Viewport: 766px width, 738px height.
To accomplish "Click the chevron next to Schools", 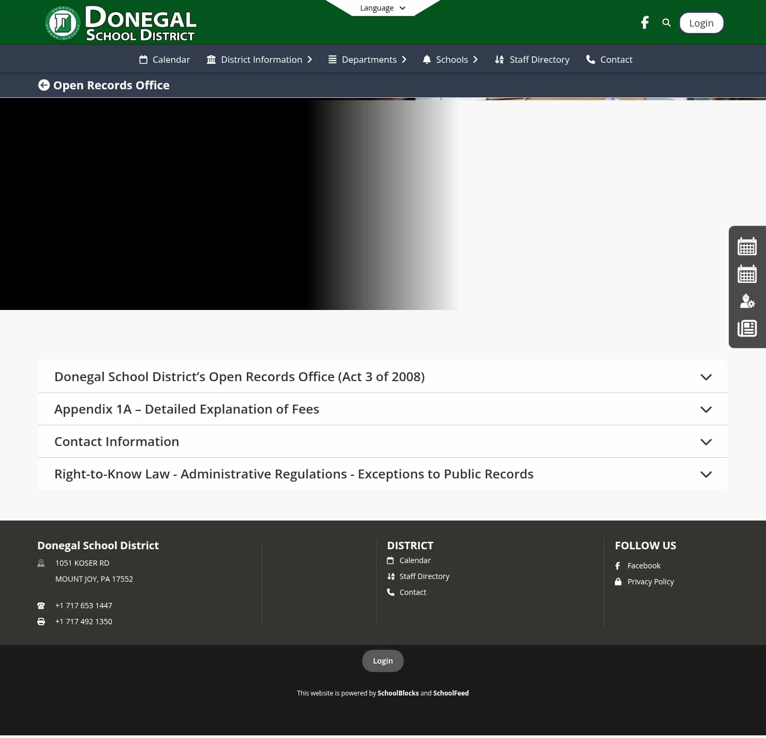I will (476, 60).
